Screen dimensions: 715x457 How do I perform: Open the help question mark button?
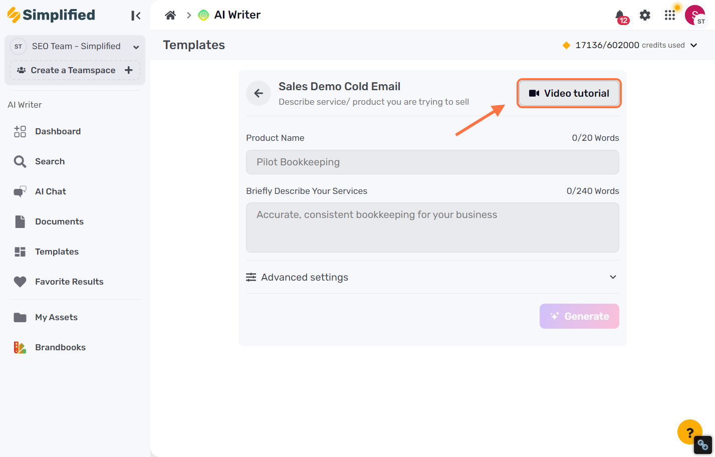[690, 432]
